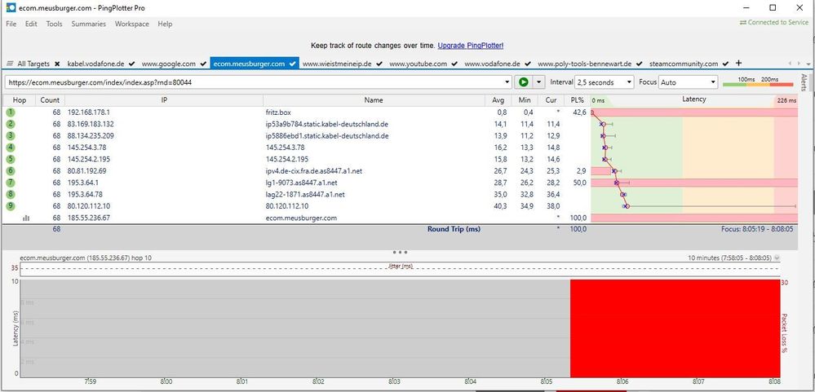Click the PL% column header
815x392 pixels.
coord(578,100)
